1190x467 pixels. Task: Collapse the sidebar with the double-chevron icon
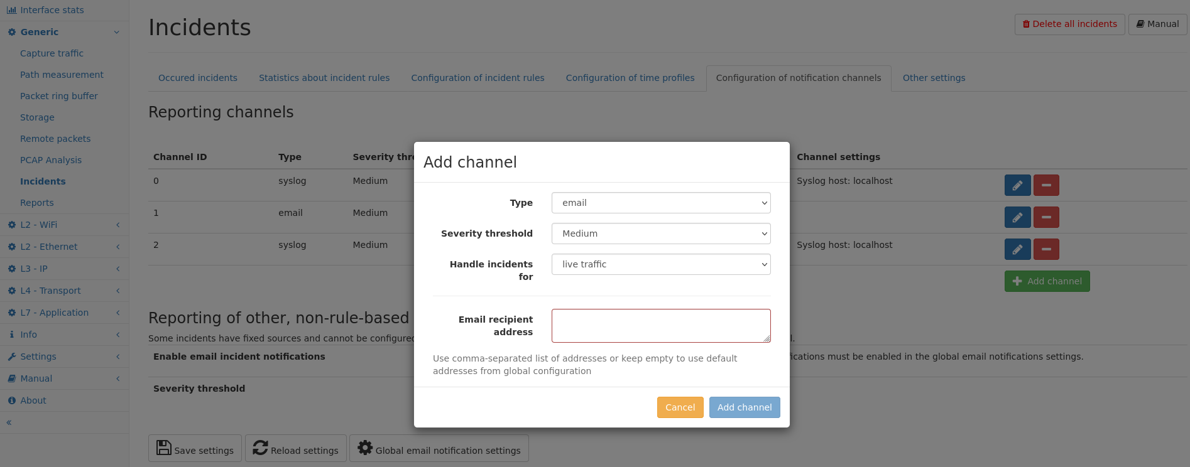pos(9,422)
